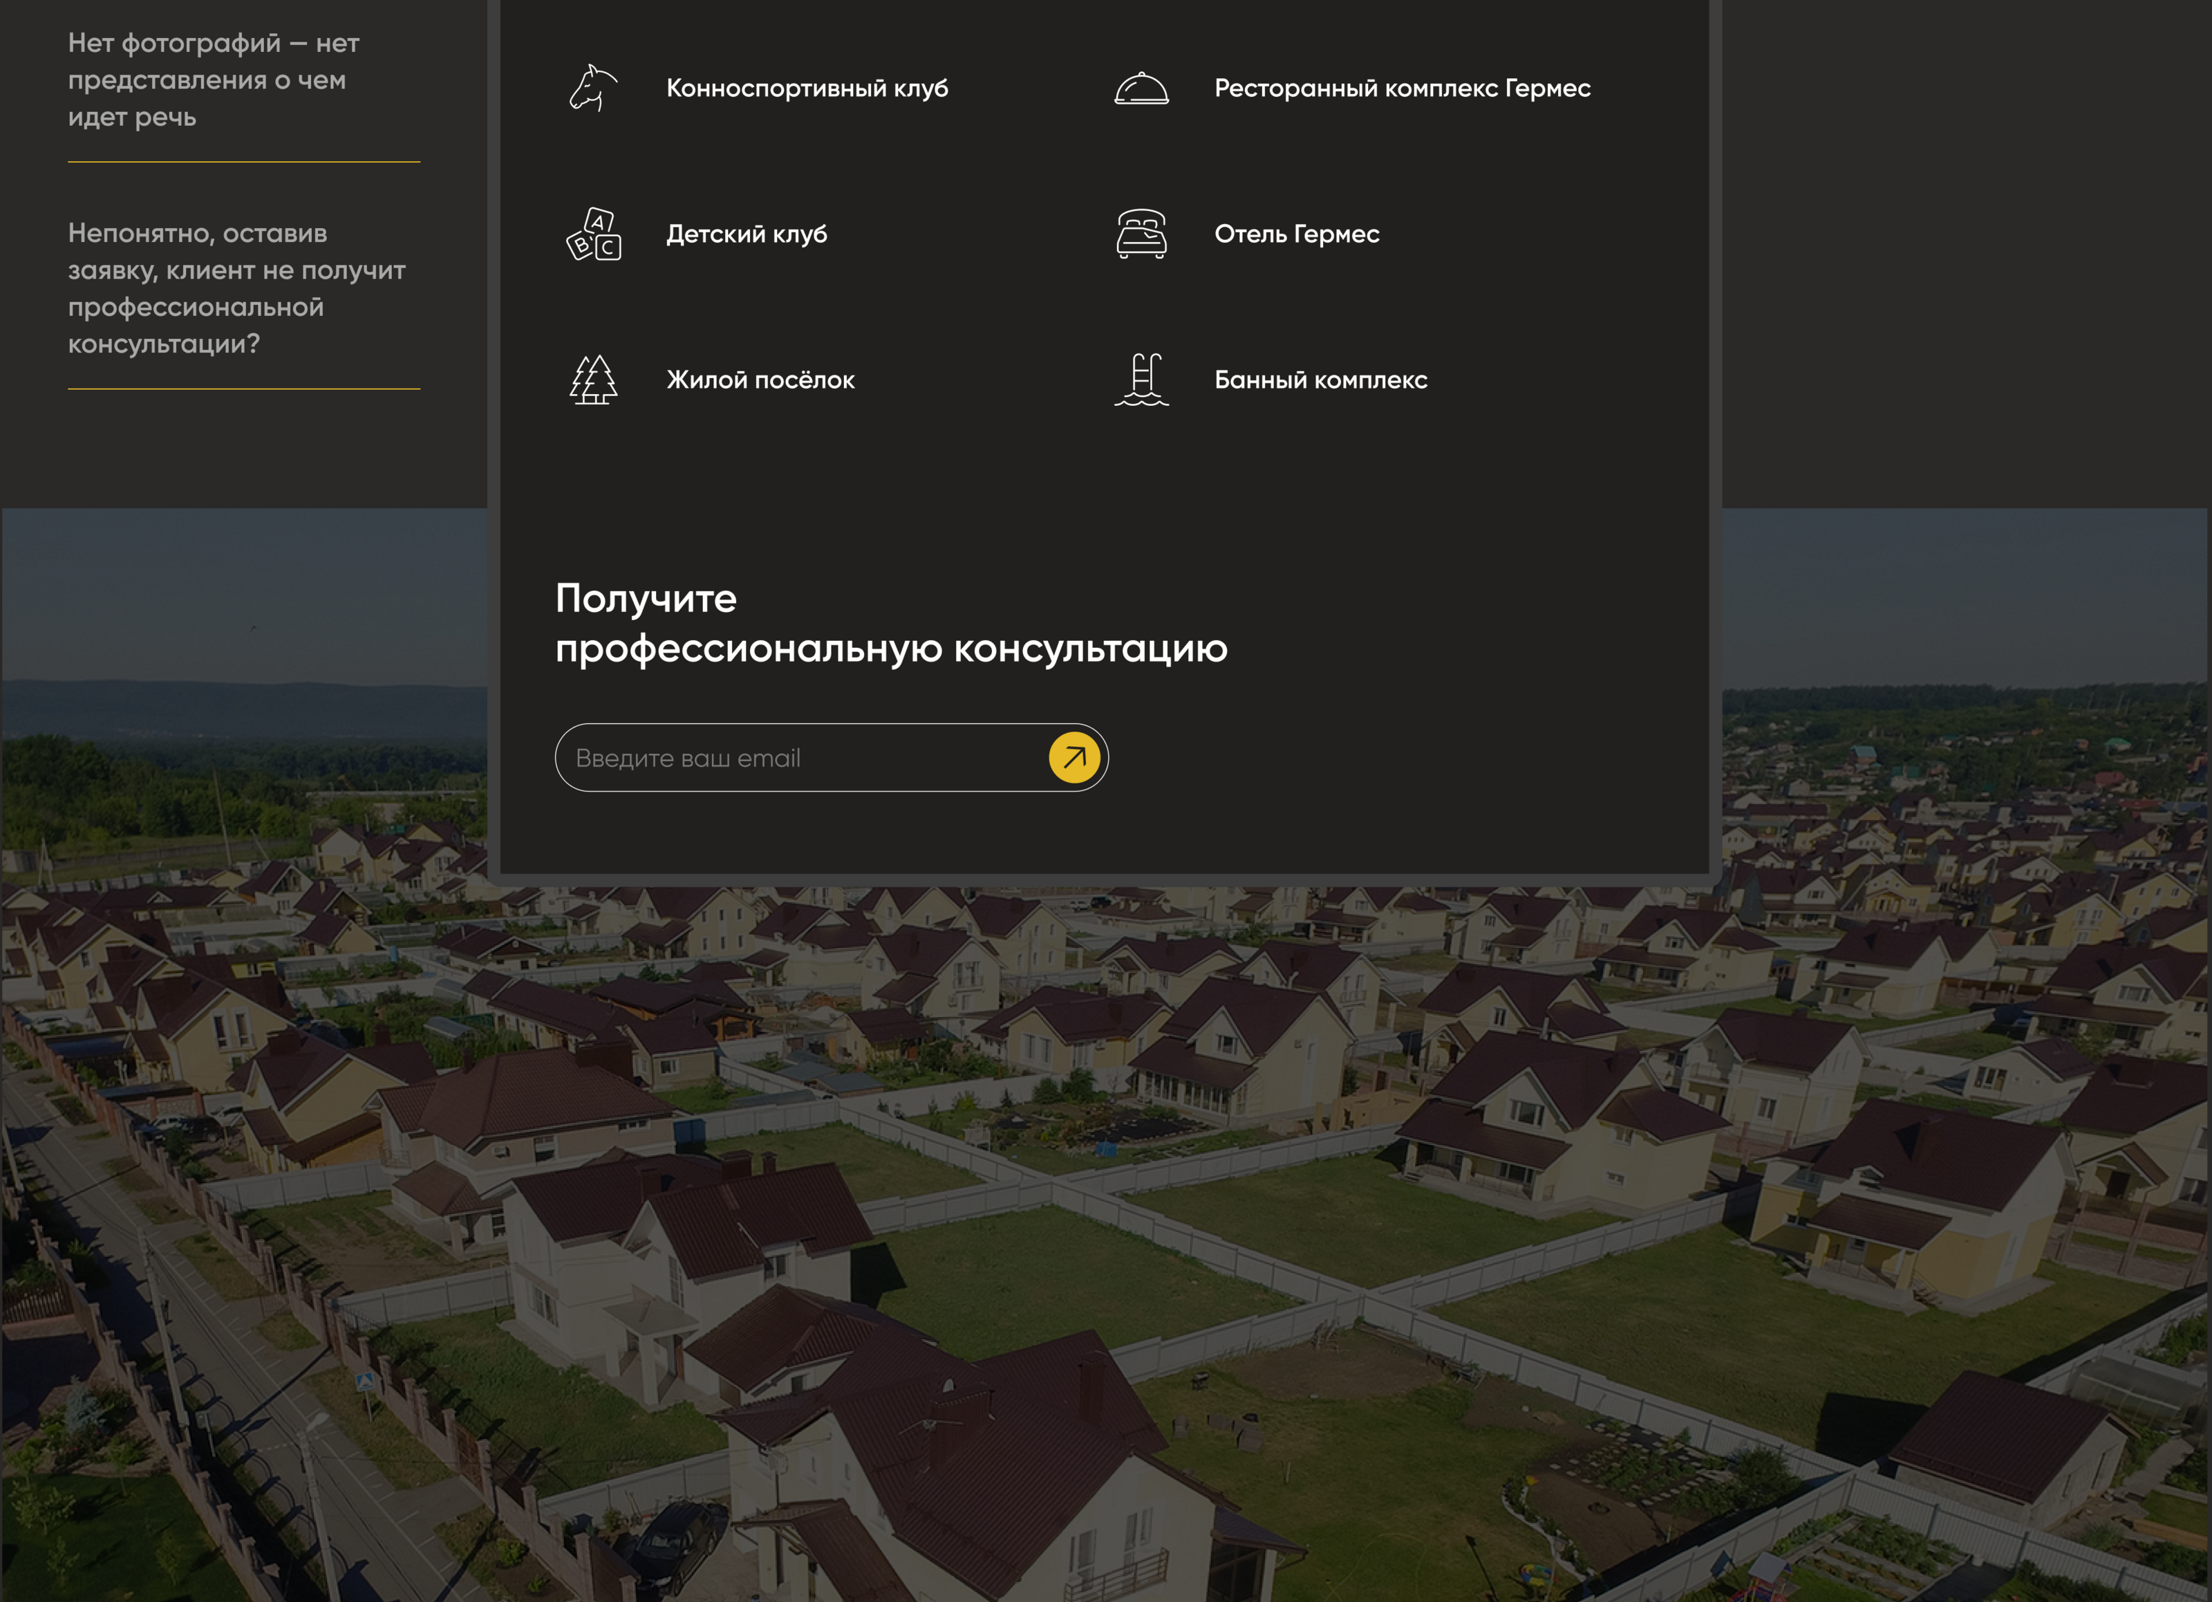The image size is (2212, 1602).
Task: Click the 'Непонятно, оставив заявку' comment note
Action: tap(236, 288)
